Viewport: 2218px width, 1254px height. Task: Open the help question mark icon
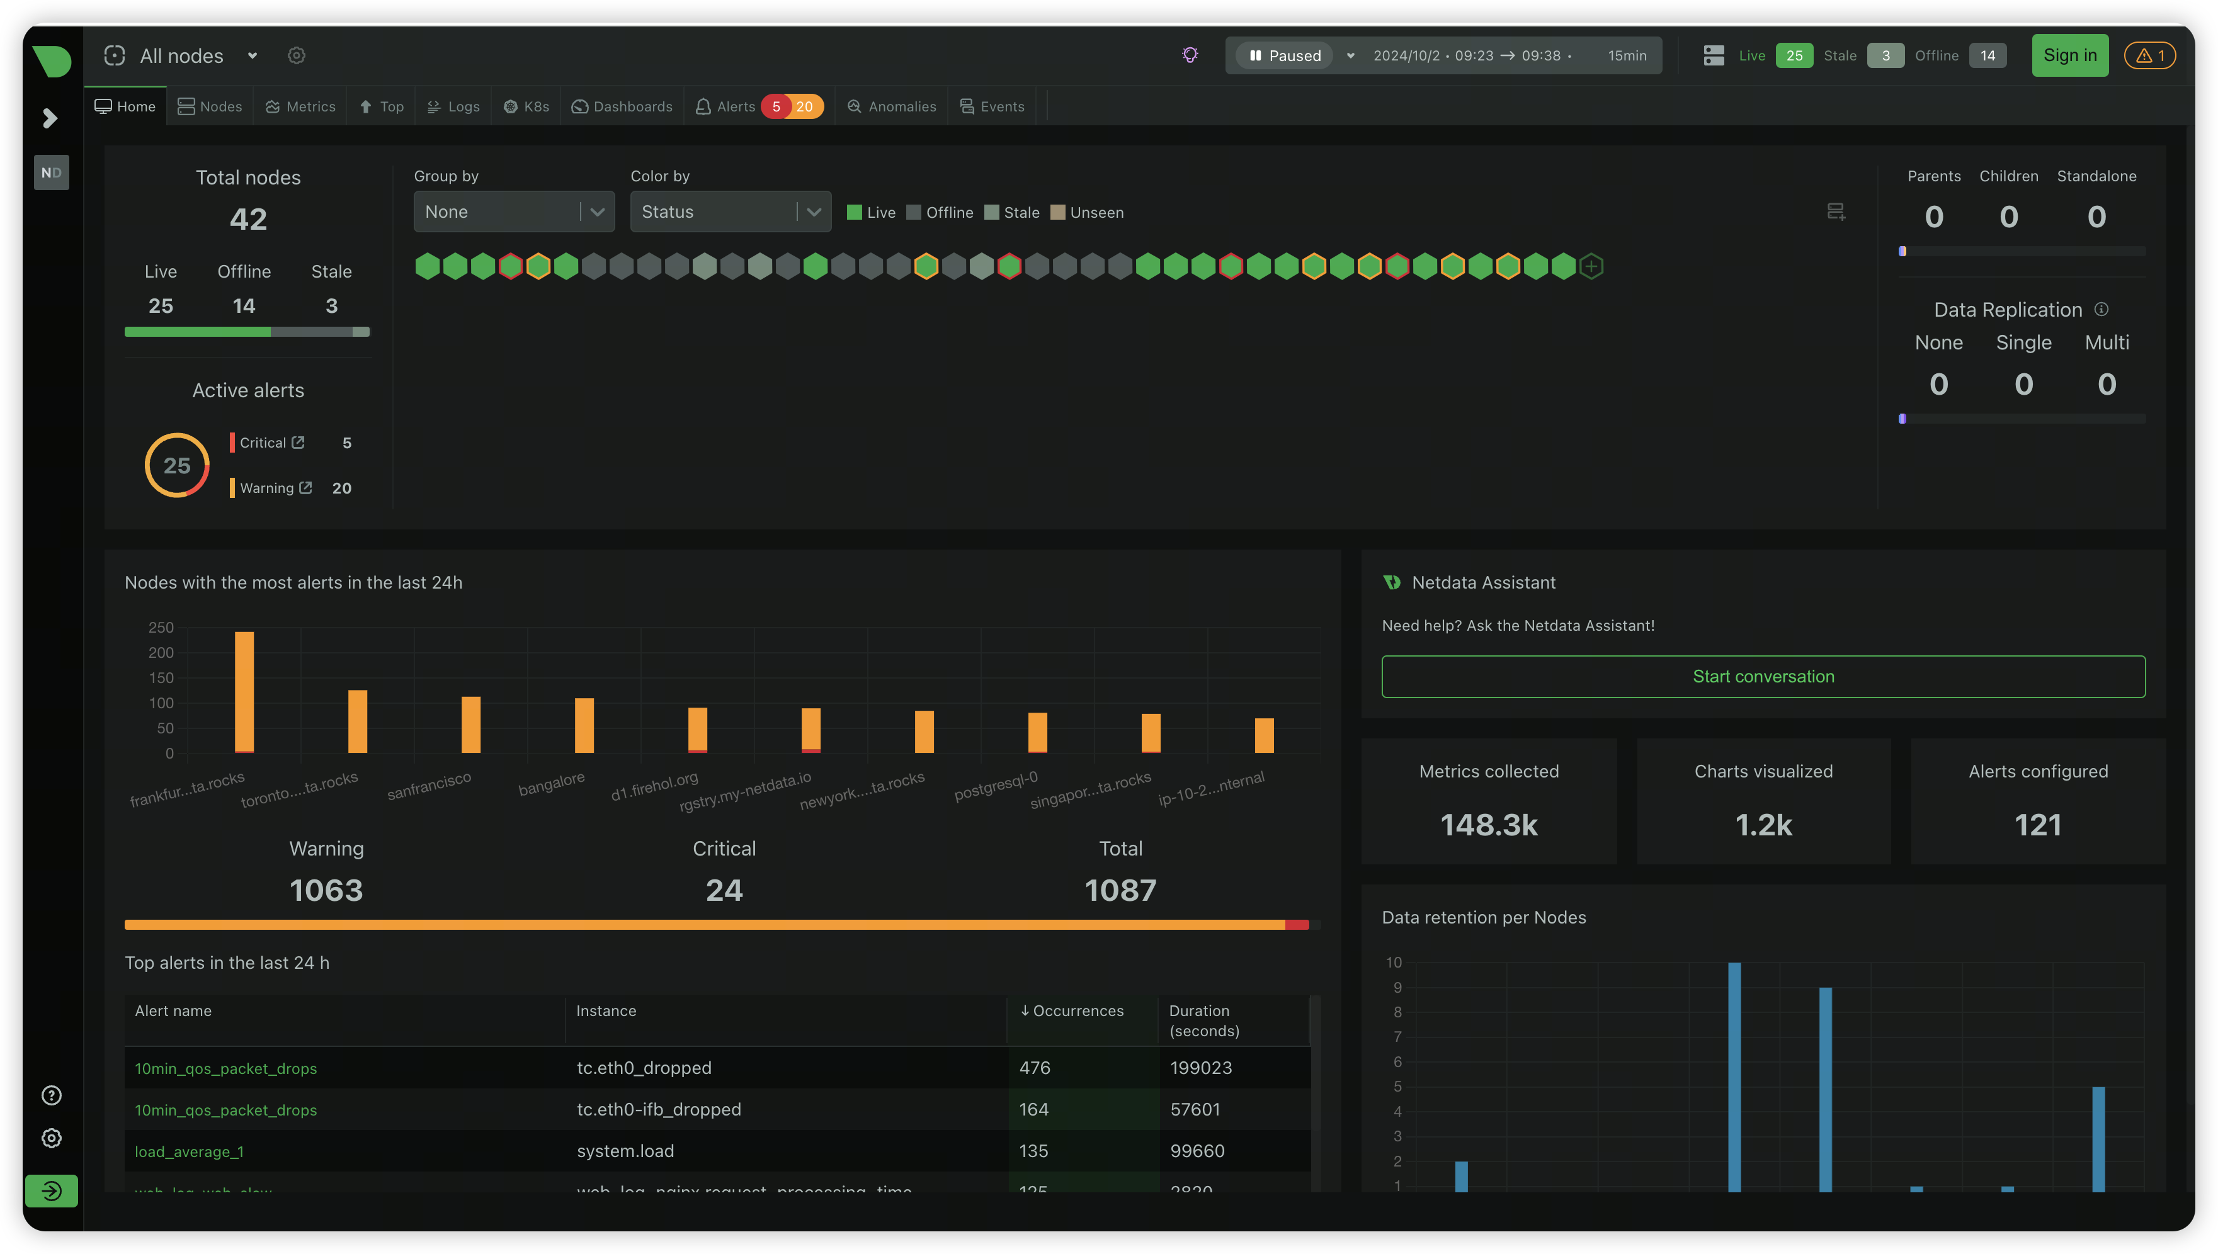(x=52, y=1095)
